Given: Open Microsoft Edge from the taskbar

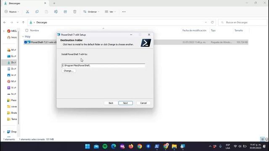Looking at the screenshot, I should pos(113,146).
